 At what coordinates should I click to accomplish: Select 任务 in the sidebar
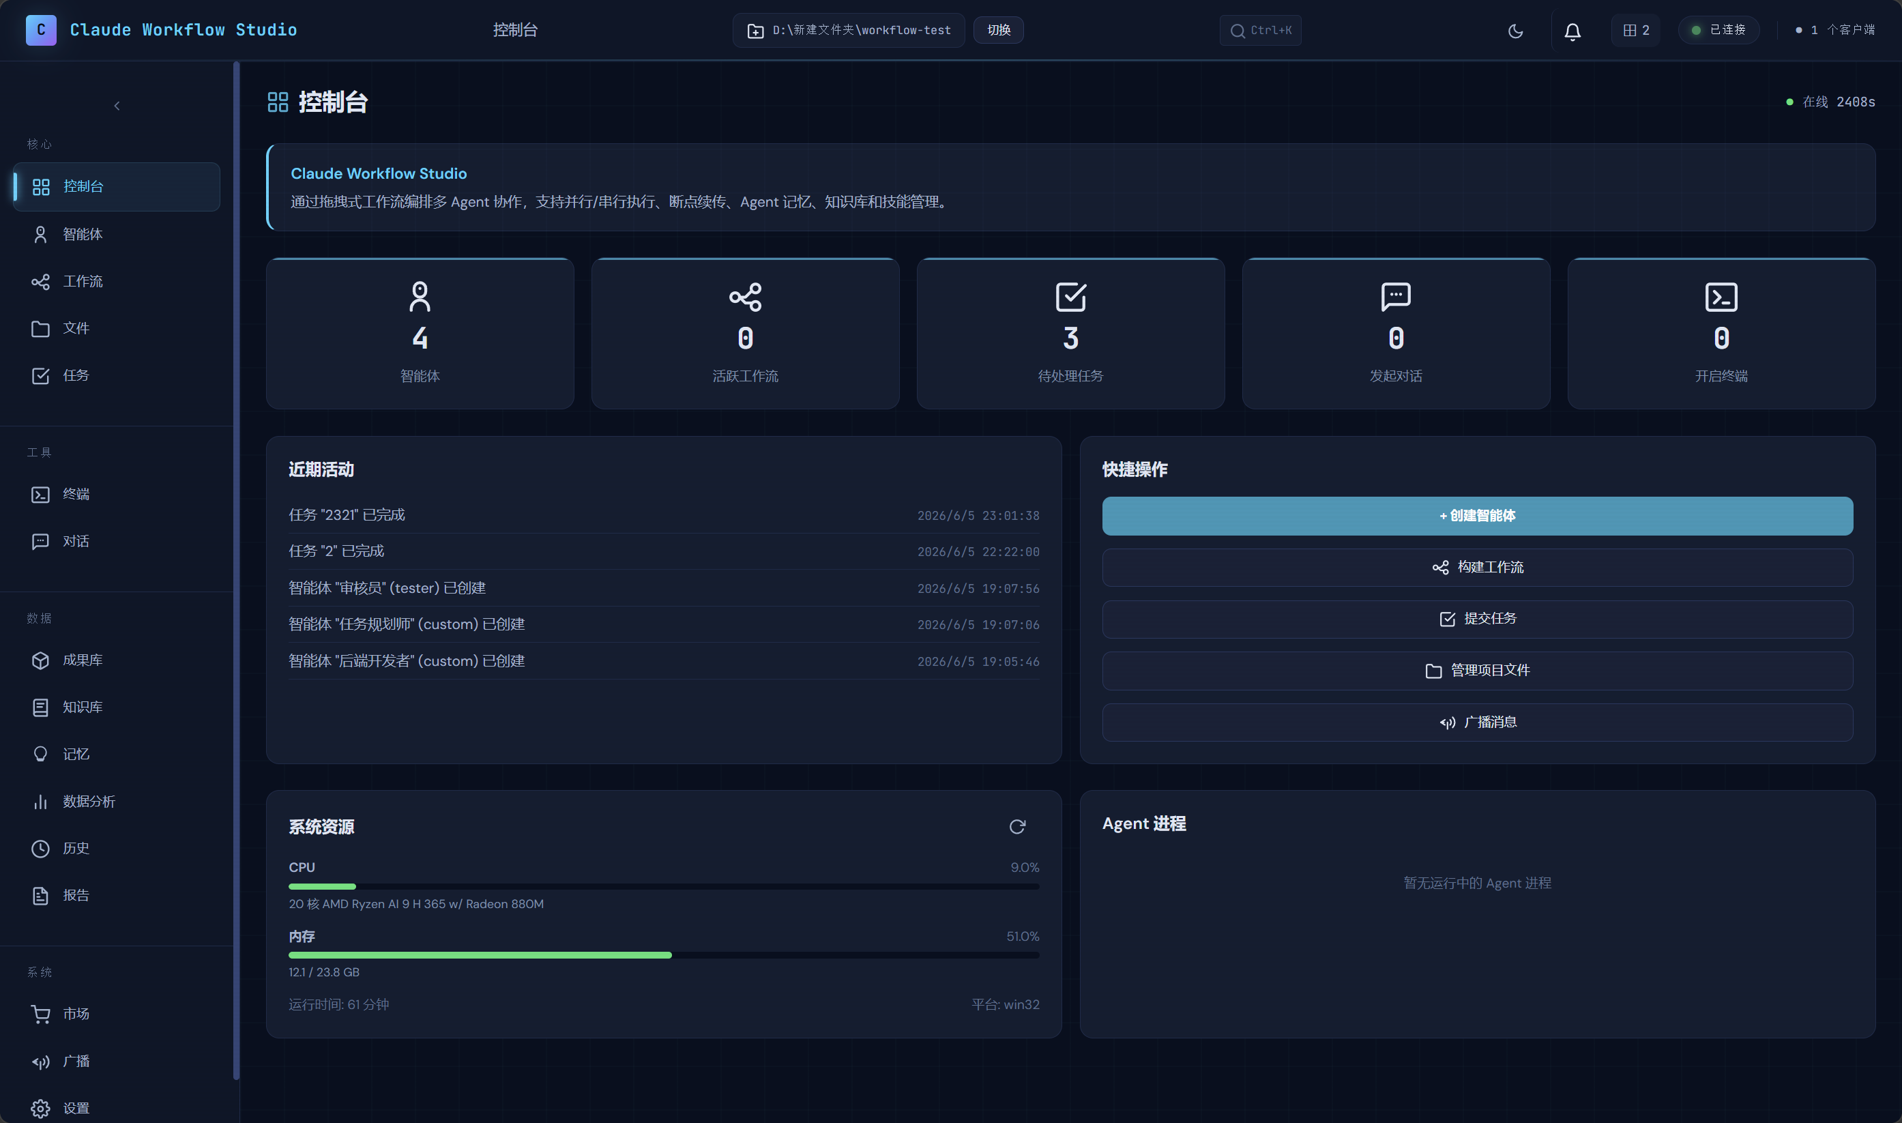click(x=117, y=375)
